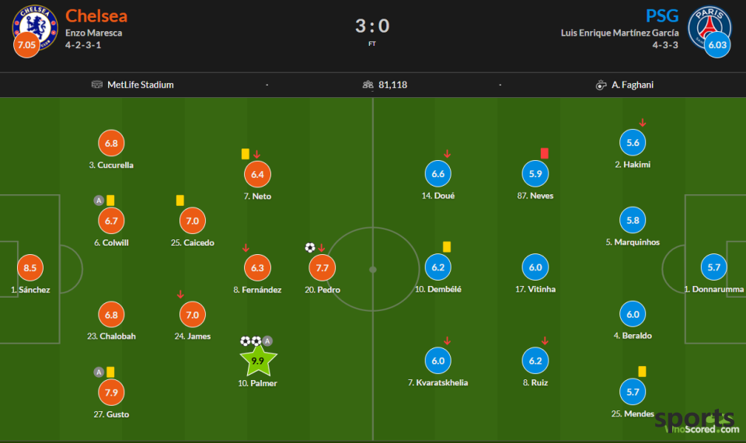Click the Chelsea 7.05 team rating badge
Screen dimensions: 746x443
point(26,45)
